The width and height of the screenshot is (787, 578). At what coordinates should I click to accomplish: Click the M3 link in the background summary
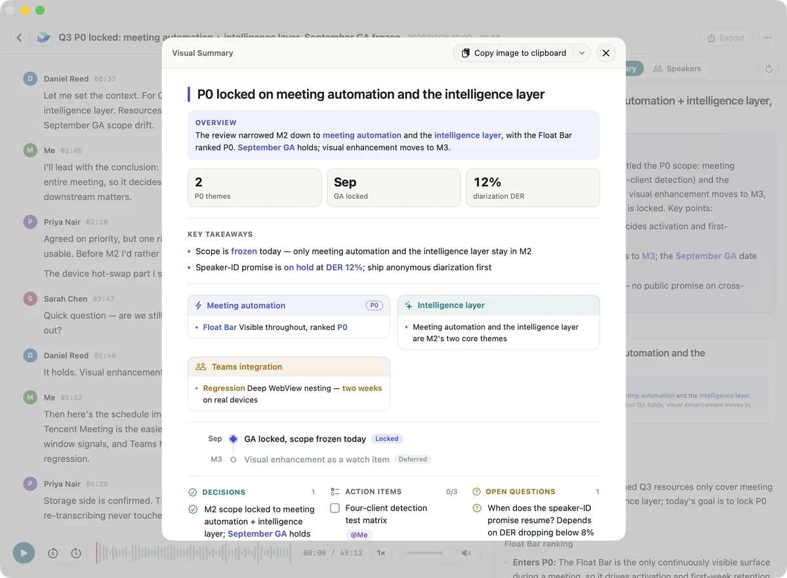[648, 256]
